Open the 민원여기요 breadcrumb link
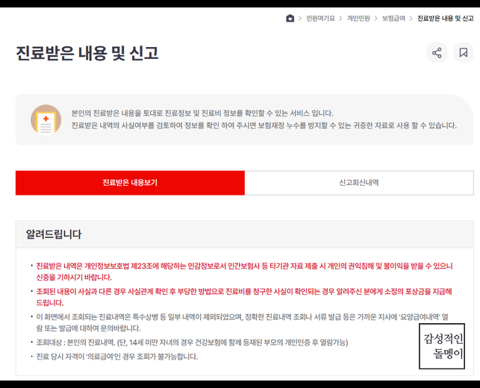Image resolution: width=480 pixels, height=388 pixels. pyautogui.click(x=320, y=19)
